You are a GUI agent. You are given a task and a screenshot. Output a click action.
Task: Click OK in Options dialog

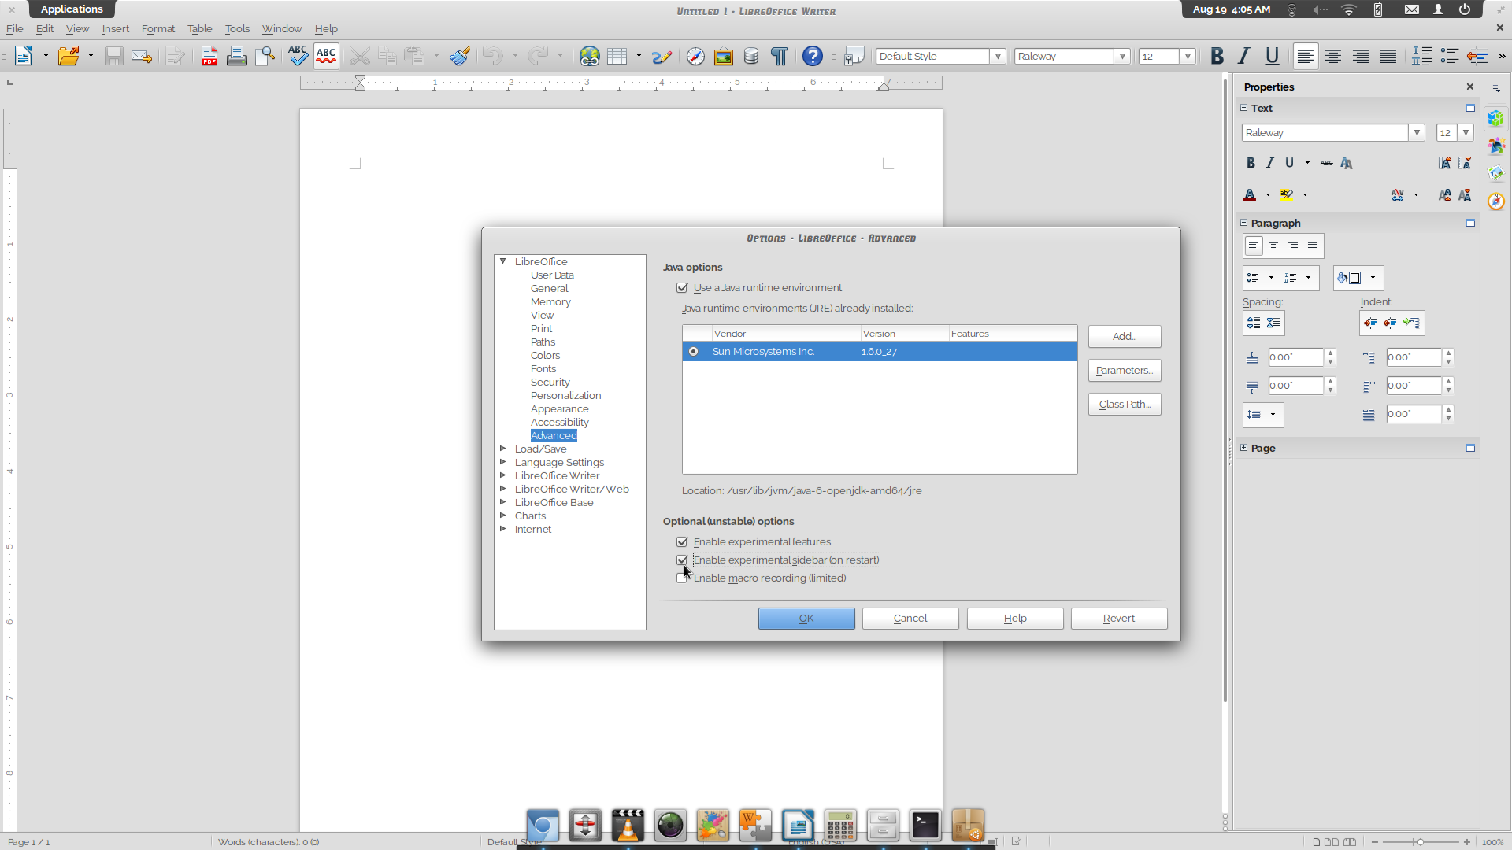[806, 619]
